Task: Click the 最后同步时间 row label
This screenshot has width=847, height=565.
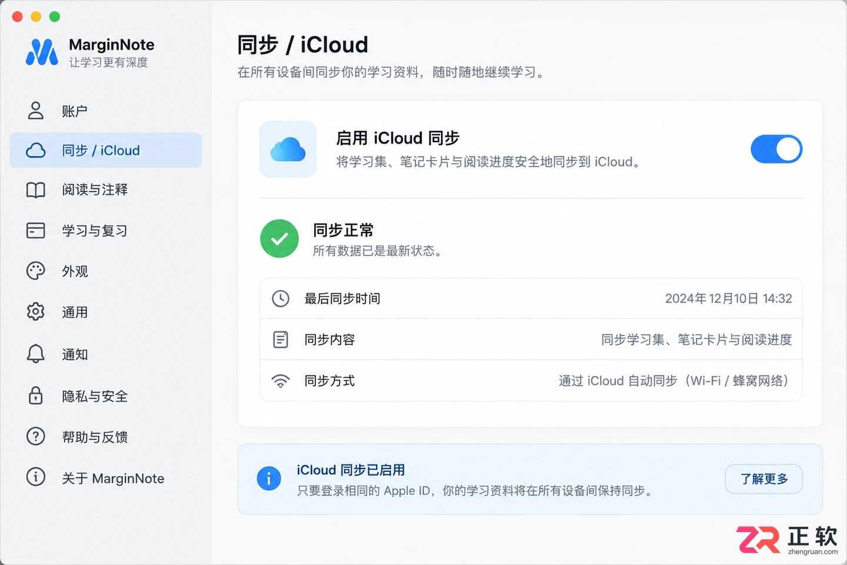Action: coord(342,298)
